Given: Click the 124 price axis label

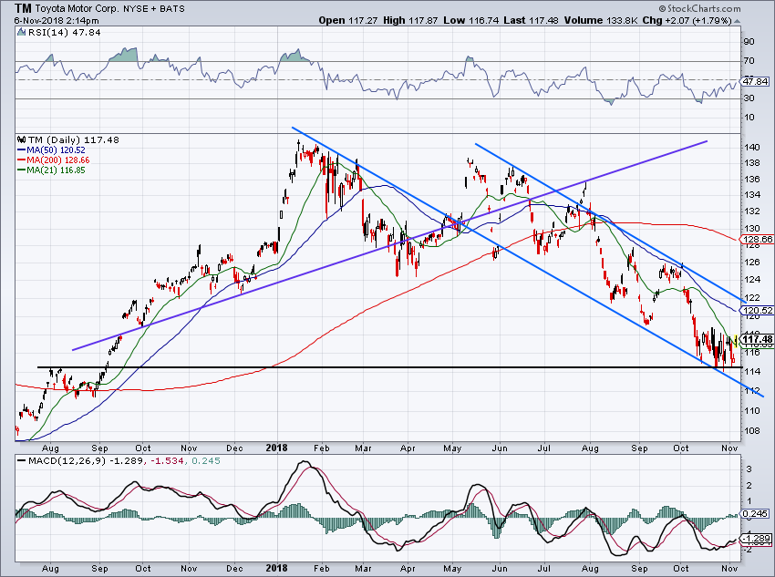Looking at the screenshot, I should 752,280.
